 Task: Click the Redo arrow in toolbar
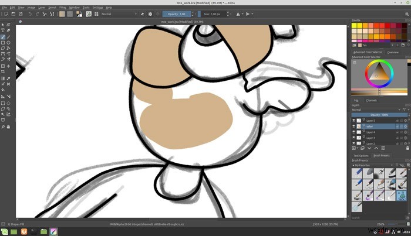coord(37,14)
